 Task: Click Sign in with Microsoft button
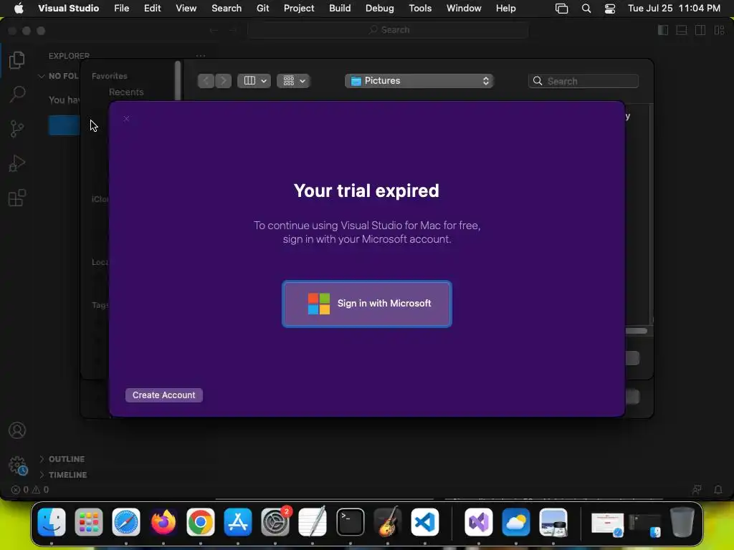pyautogui.click(x=366, y=304)
